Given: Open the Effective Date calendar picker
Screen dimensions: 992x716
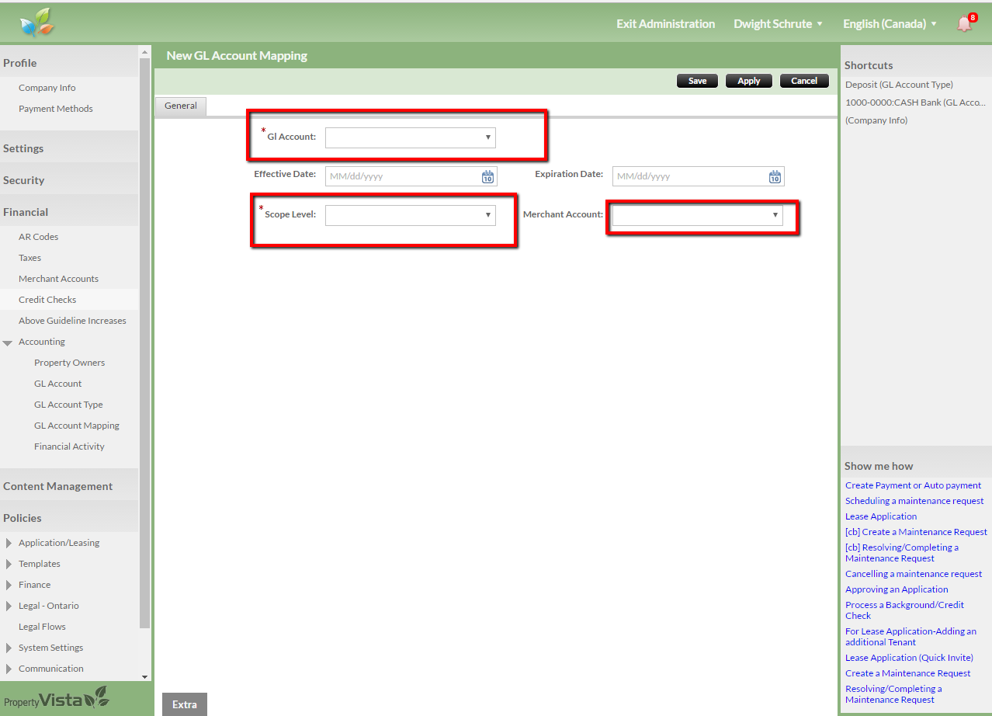Looking at the screenshot, I should pyautogui.click(x=487, y=176).
